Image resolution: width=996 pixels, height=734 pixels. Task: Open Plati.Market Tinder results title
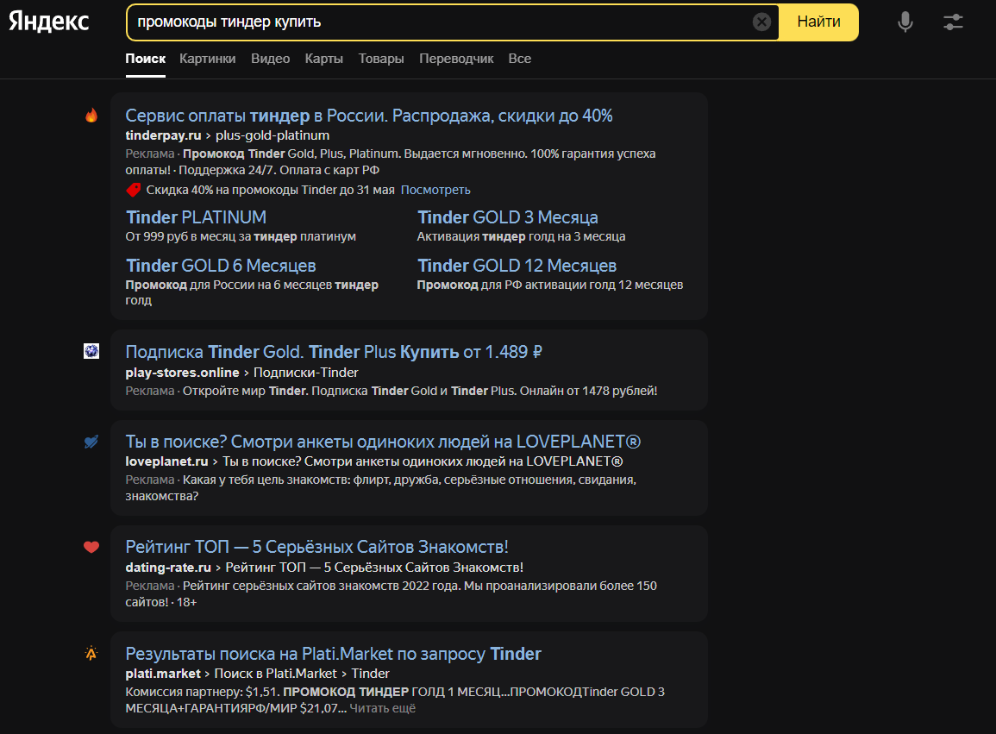(333, 654)
